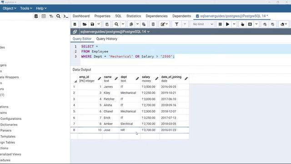The image size is (291, 164).
Task: Click the date cell 2018-03-05
Action: 174,123
